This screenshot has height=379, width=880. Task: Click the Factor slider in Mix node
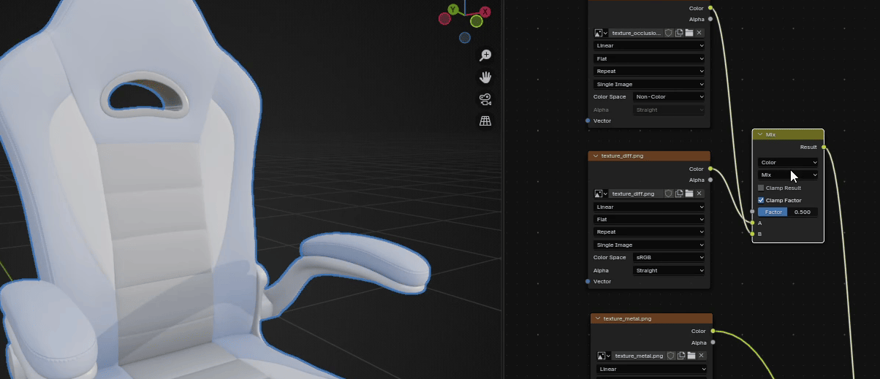coord(787,212)
